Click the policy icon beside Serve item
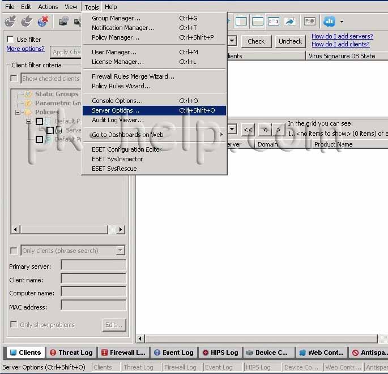The height and width of the screenshot is (374, 388). pos(59,130)
